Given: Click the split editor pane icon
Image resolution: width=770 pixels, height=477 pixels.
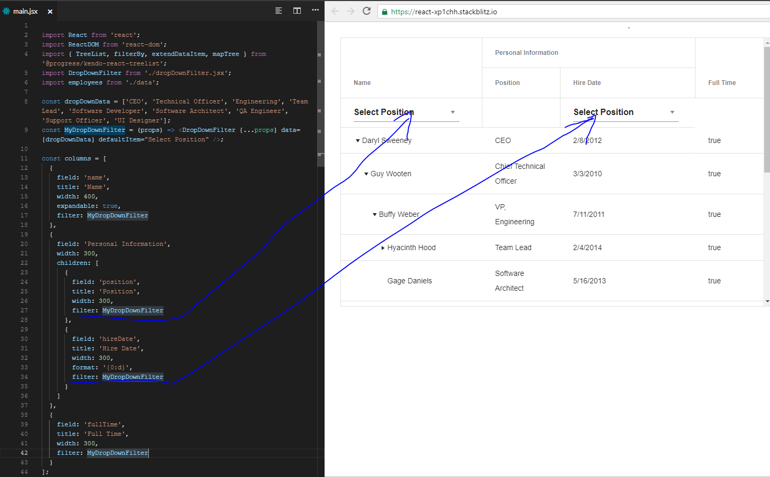Looking at the screenshot, I should 297,11.
